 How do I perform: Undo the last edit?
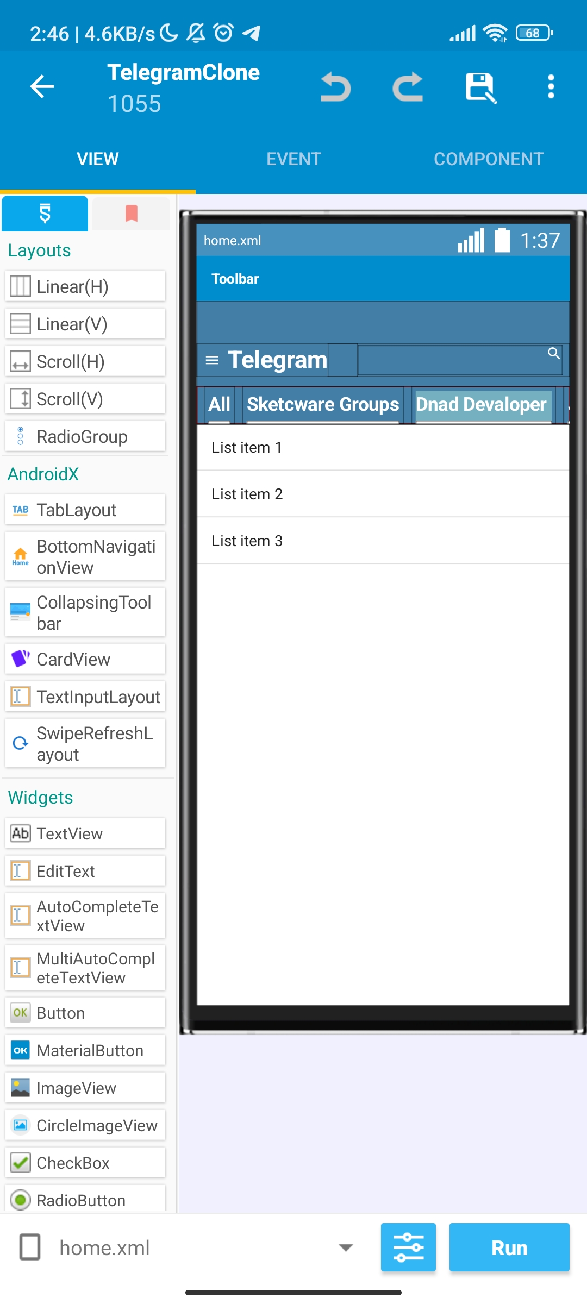[335, 87]
